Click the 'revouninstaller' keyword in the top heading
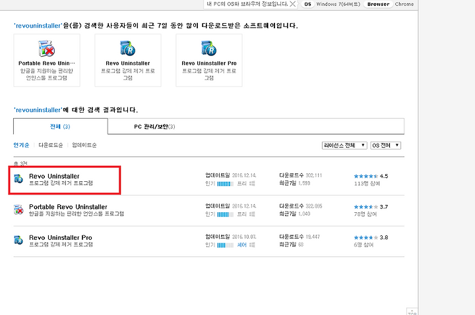Screen dimensions: 475x315 (x=38, y=26)
